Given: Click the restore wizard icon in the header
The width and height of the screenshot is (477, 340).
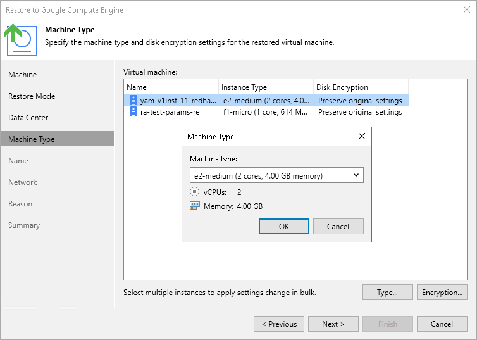Looking at the screenshot, I should coord(21,40).
